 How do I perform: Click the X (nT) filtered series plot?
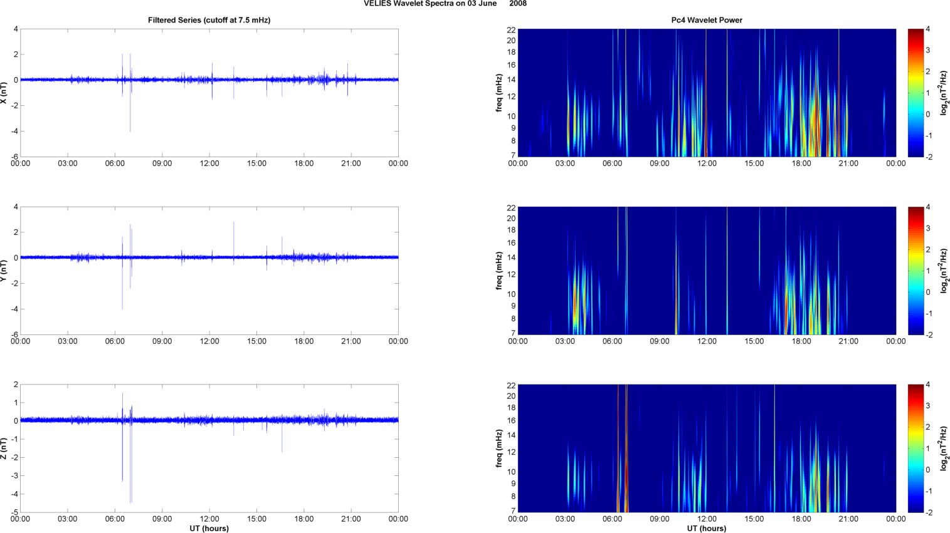pos(209,93)
